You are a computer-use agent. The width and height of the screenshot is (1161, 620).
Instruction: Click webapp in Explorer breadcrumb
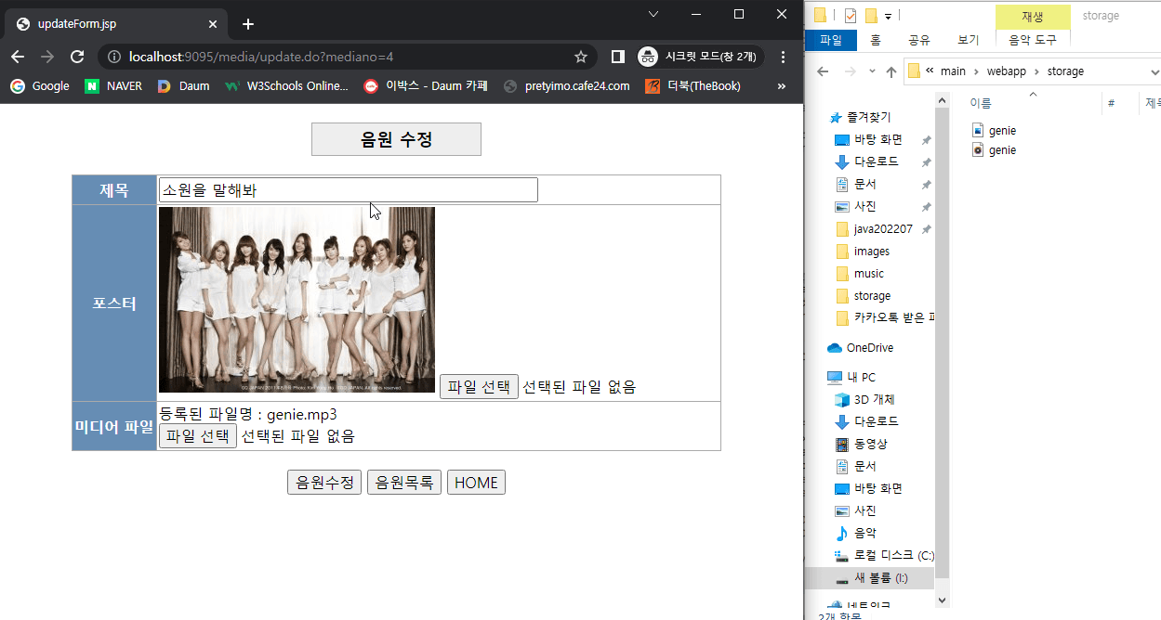tap(1007, 71)
